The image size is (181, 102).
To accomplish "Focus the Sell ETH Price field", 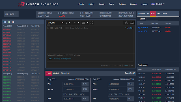I will click(x=117, y=84).
